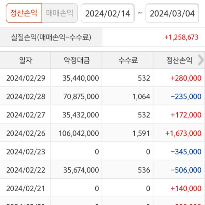Image resolution: width=205 pixels, height=205 pixels.
Task: Switch to the 매매손익 tab
Action: click(x=60, y=13)
